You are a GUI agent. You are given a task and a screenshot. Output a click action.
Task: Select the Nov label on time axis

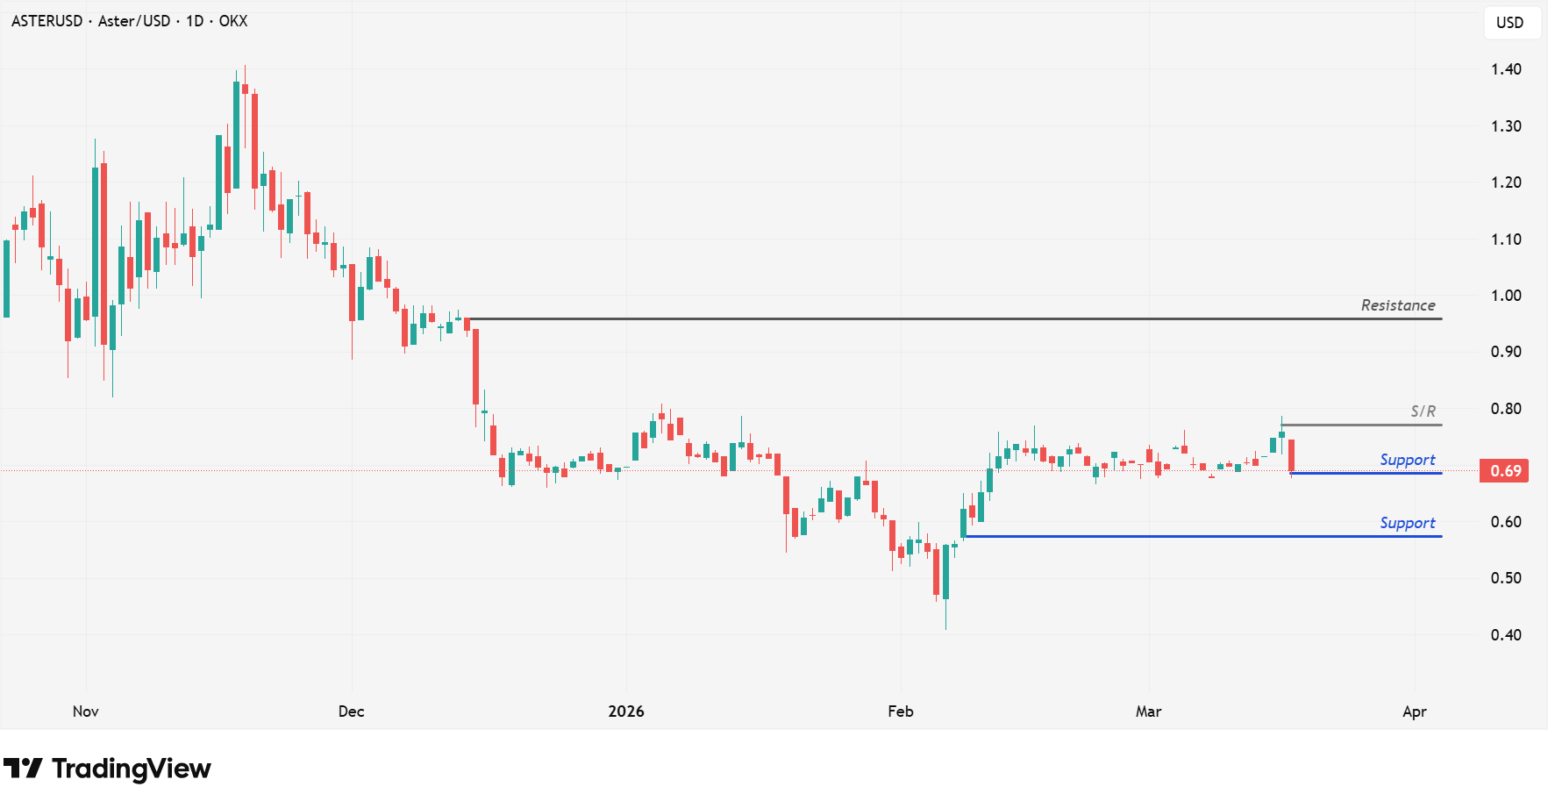coord(86,711)
